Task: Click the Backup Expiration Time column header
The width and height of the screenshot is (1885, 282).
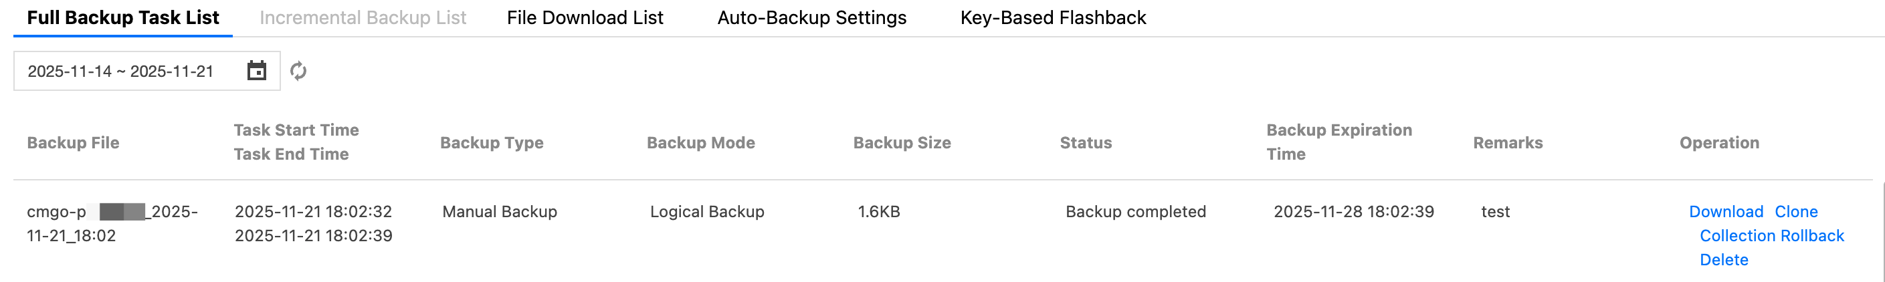Action: 1338,142
